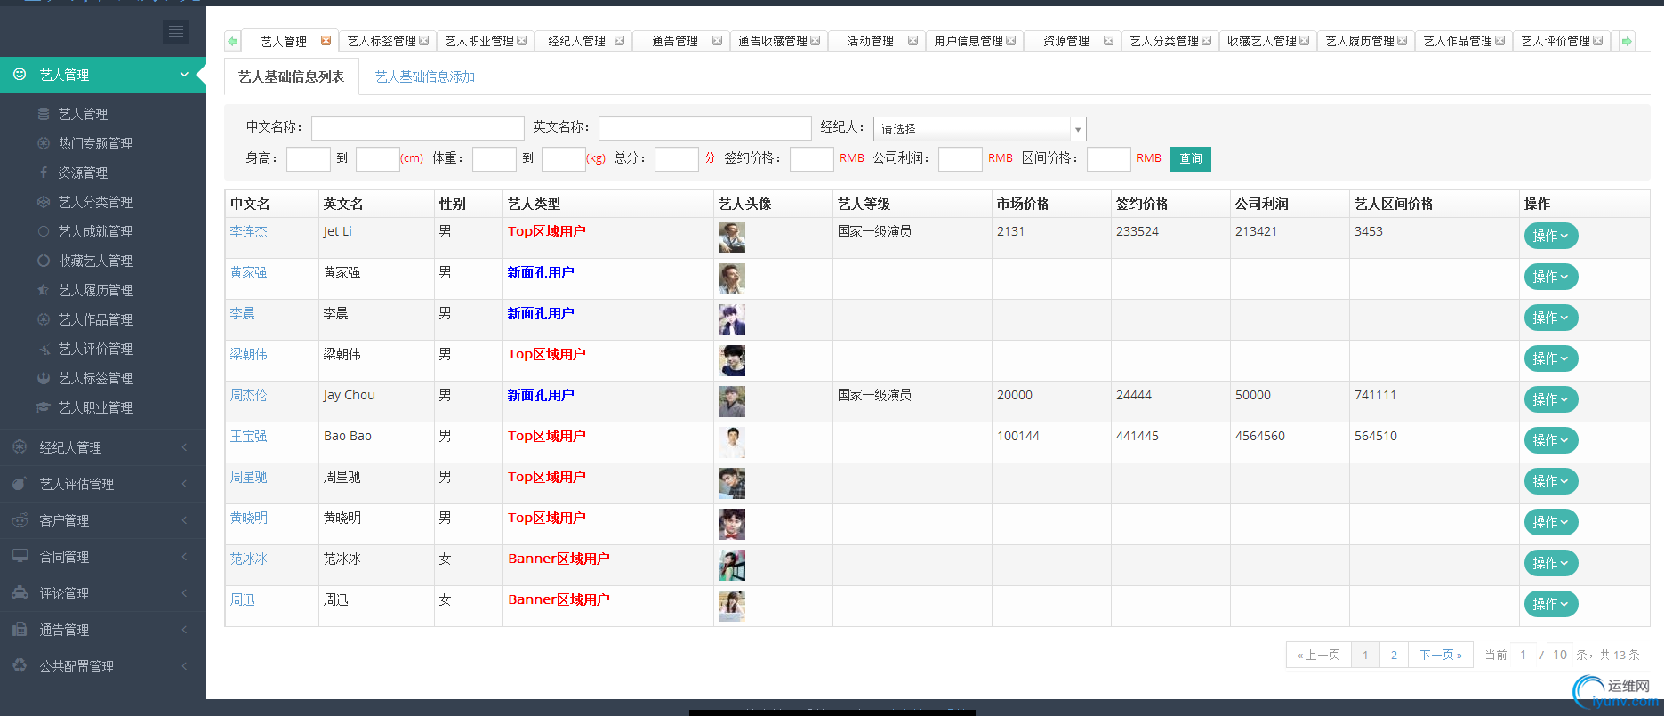This screenshot has height=716, width=1664.
Task: Open the 操作 dropdown for 周杰伦
Action: pos(1551,399)
